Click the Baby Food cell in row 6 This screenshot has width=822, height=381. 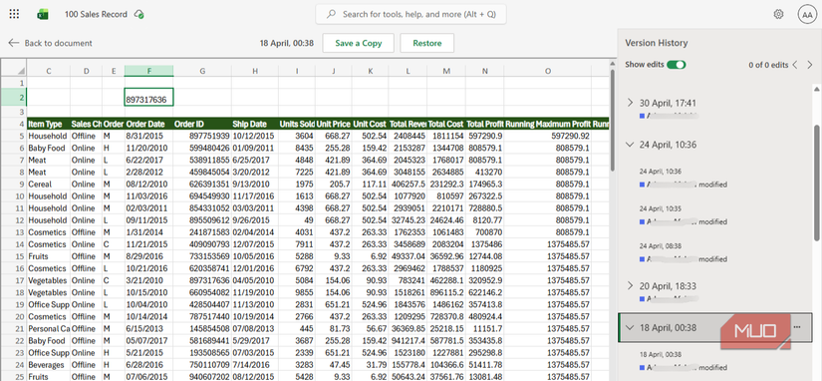(x=48, y=148)
